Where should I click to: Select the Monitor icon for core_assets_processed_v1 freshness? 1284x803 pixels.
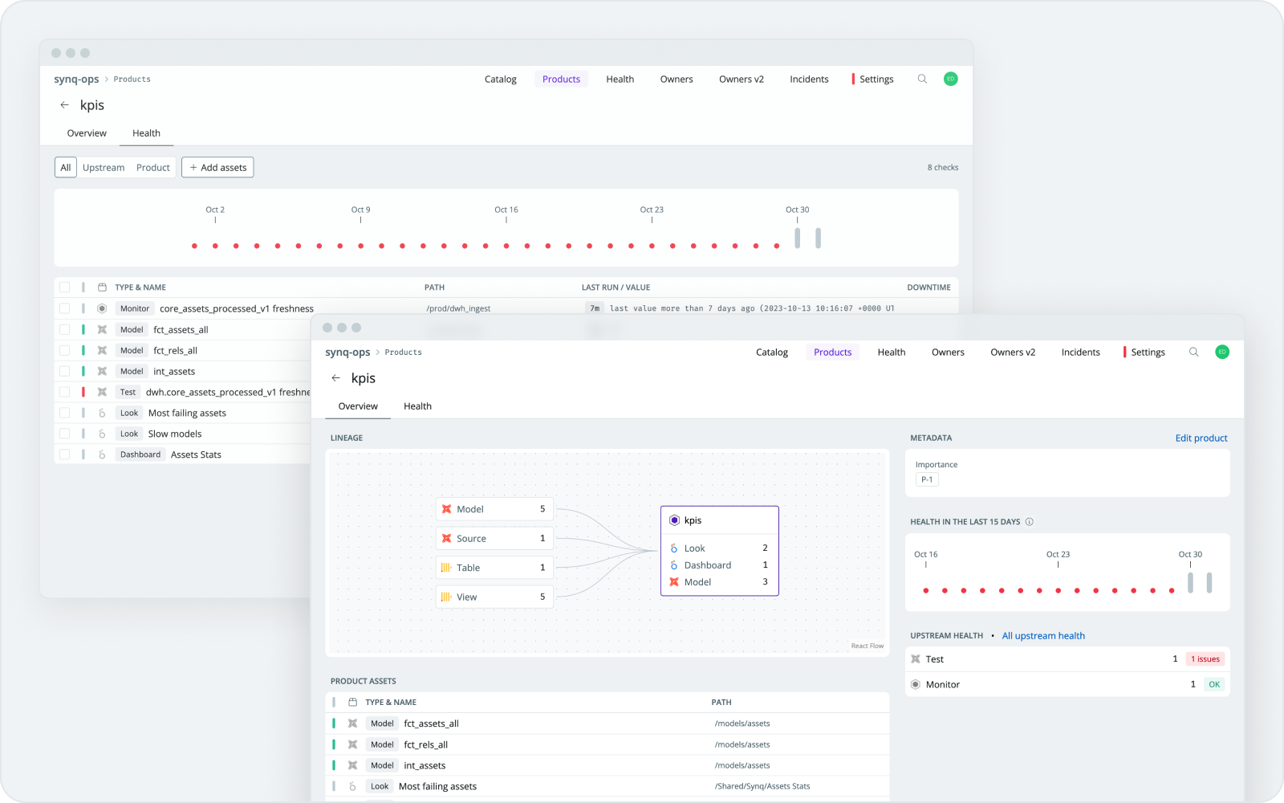pos(104,308)
